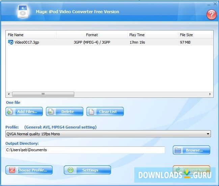Expand the QVGA Normal quality profile dropdown

pyautogui.click(x=208, y=134)
